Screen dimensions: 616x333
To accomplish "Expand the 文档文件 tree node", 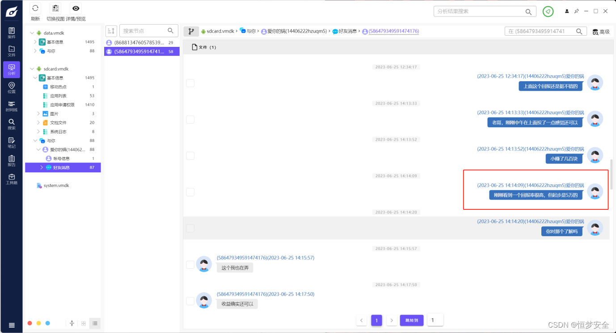I will [38, 123].
